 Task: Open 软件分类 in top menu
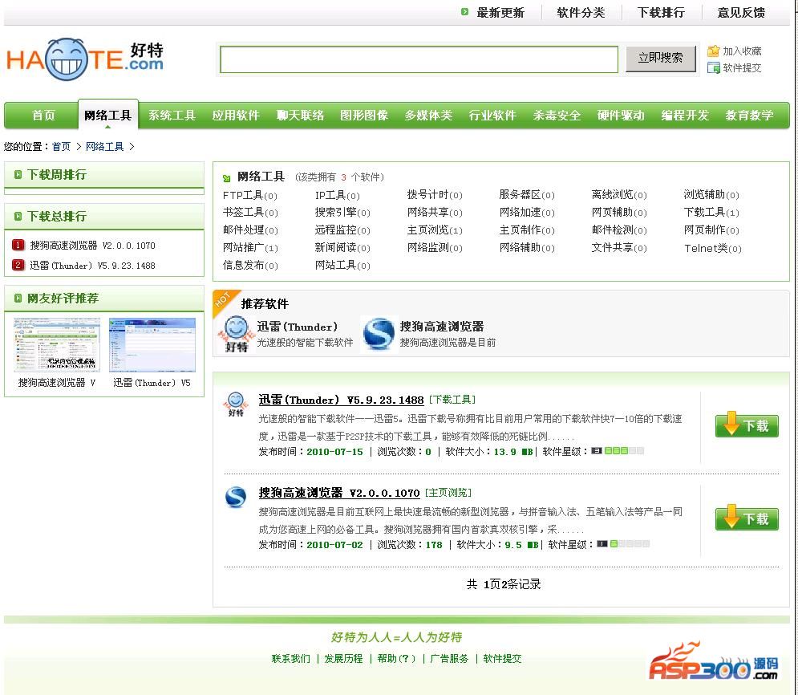(581, 12)
